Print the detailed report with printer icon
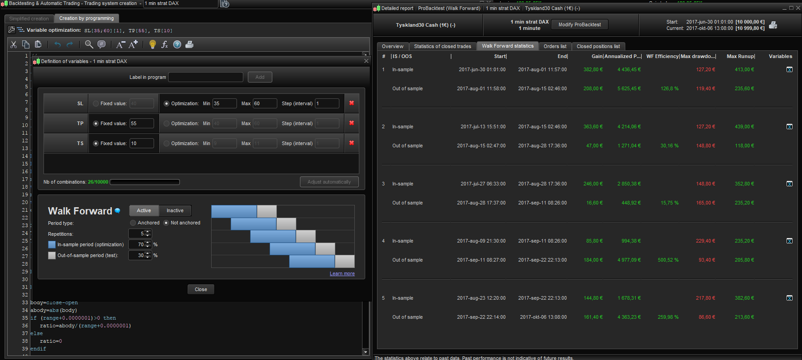The image size is (802, 360). 773,25
